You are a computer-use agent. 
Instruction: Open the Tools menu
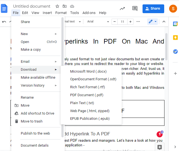pos(75,13)
